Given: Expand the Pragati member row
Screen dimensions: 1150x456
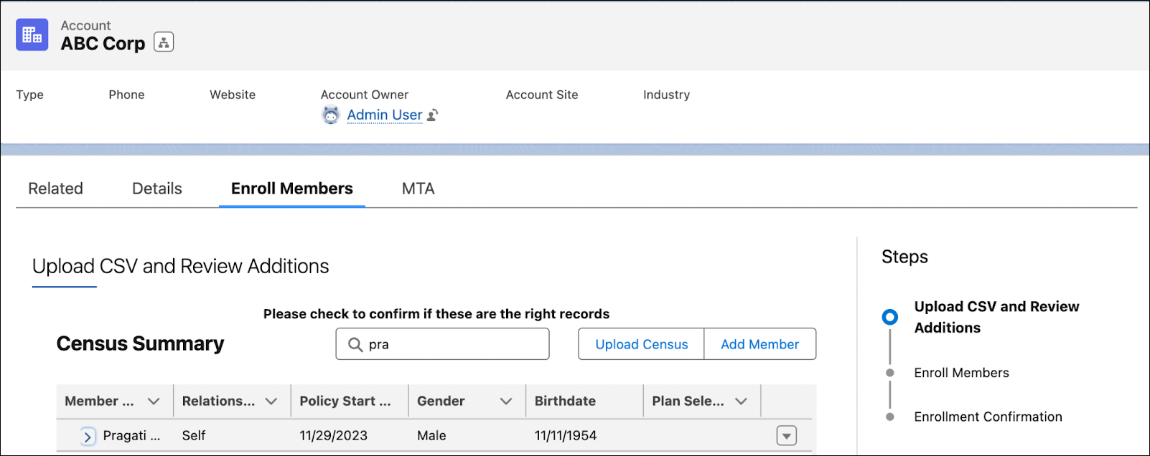Looking at the screenshot, I should pos(88,436).
